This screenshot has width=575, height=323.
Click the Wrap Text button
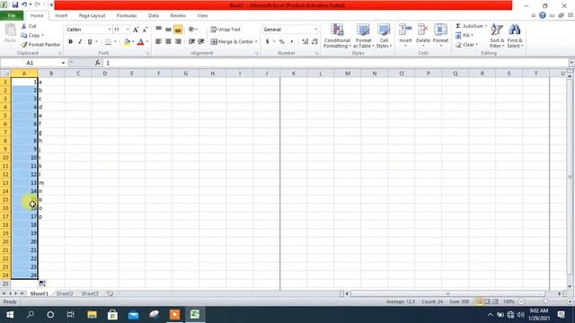click(226, 30)
